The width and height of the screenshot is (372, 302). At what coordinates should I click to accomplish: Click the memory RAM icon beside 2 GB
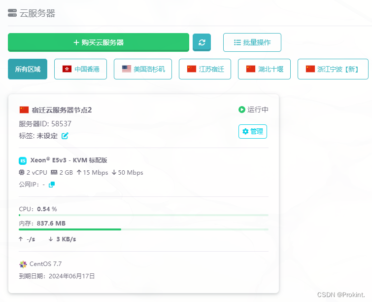point(54,172)
